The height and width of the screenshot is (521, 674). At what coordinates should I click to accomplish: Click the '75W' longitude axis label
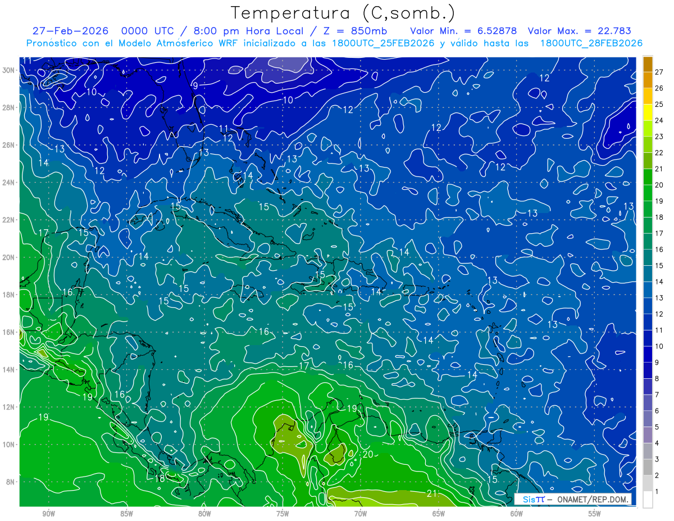283,514
